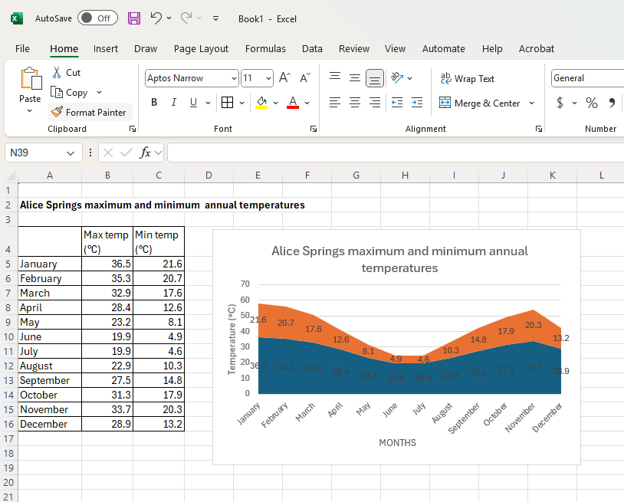624x502 pixels.
Task: Click the Center align icon
Action: pyautogui.click(x=355, y=103)
